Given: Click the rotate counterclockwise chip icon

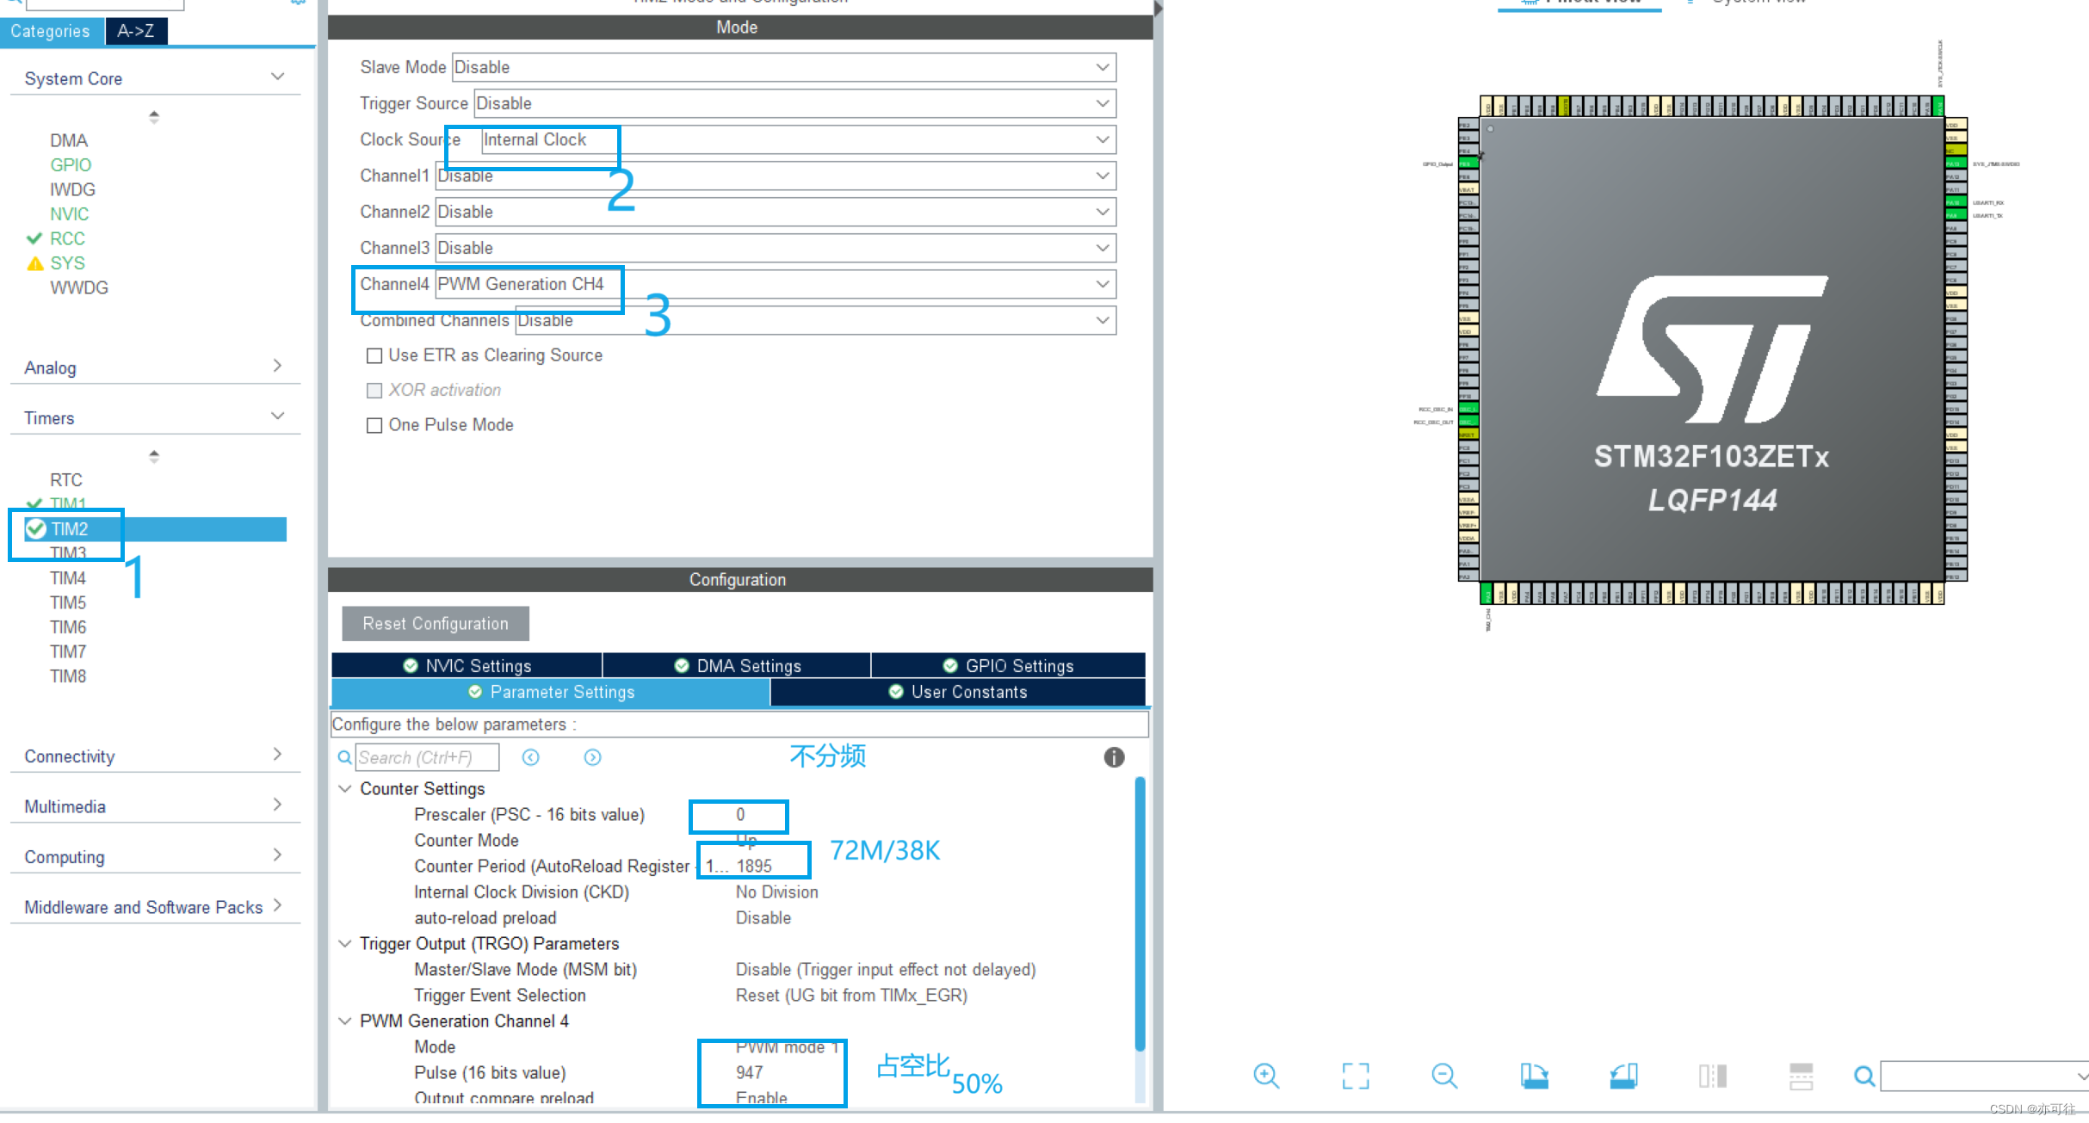Looking at the screenshot, I should coord(1623,1076).
